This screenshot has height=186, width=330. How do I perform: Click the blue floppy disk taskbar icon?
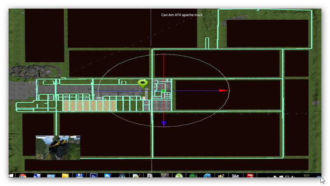(79, 177)
